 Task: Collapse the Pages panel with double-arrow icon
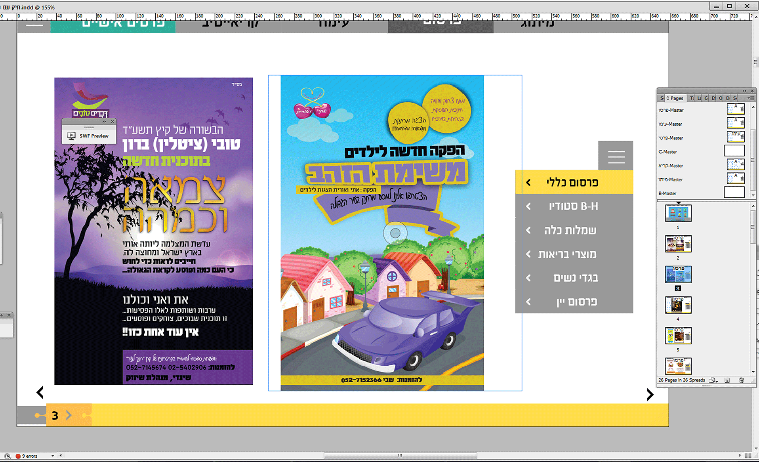(744, 91)
